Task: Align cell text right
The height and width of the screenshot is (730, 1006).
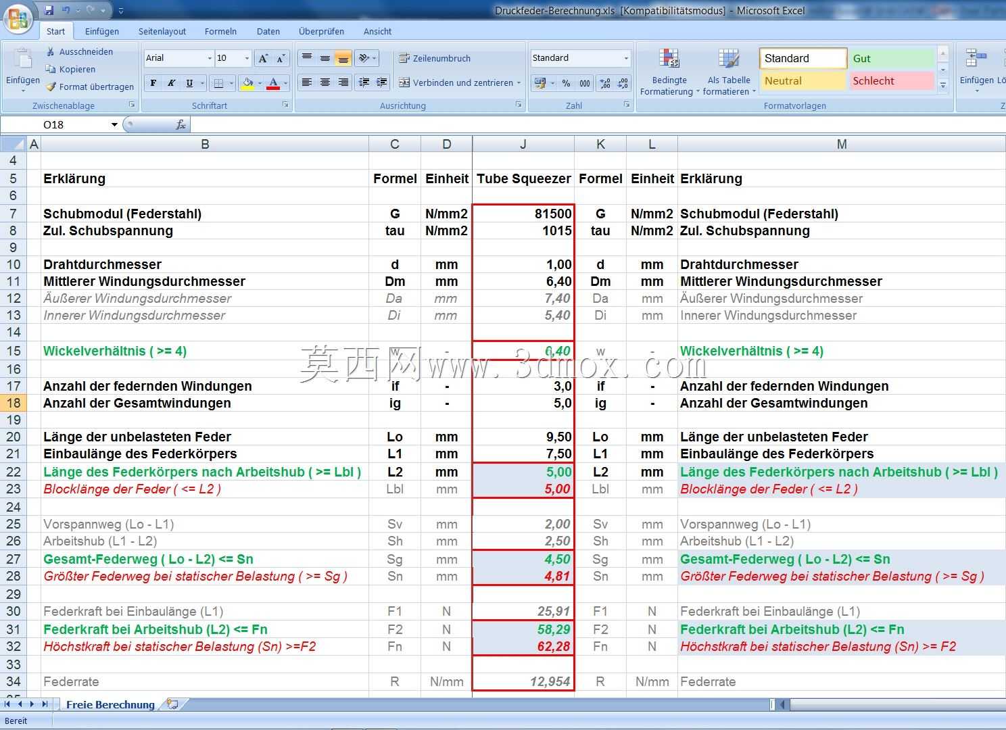Action: point(343,82)
